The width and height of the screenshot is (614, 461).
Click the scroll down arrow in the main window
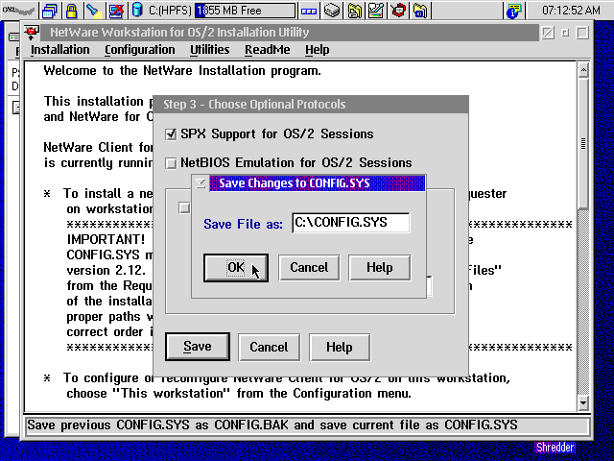[583, 402]
